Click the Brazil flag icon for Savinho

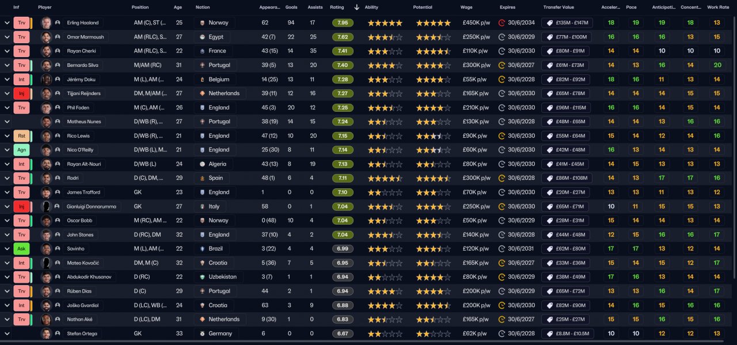pos(202,249)
